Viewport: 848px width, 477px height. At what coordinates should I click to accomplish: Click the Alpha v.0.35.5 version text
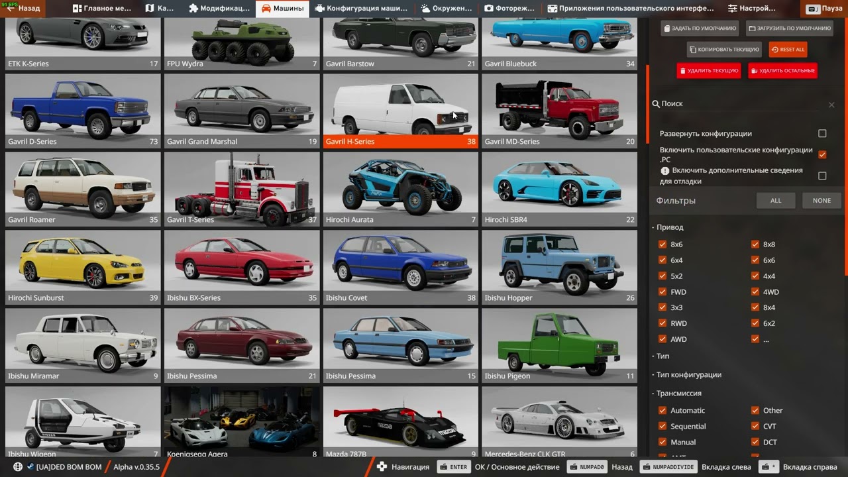click(x=136, y=467)
